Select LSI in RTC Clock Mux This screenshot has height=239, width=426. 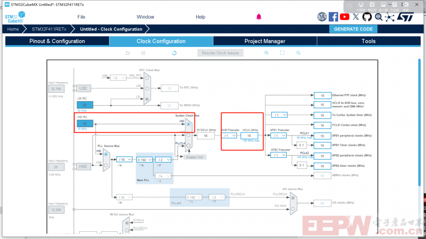[x=147, y=99]
